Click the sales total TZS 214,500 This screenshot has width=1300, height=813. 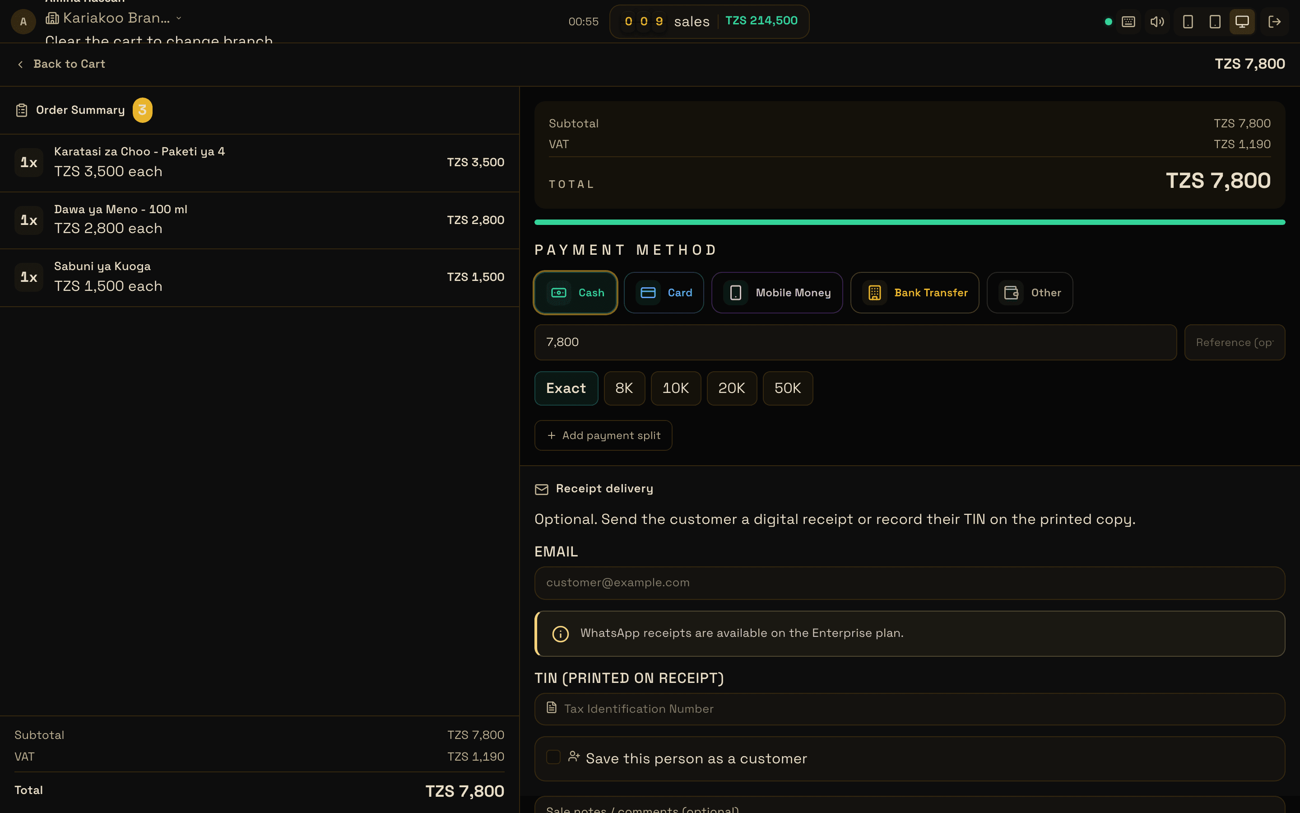tap(761, 20)
